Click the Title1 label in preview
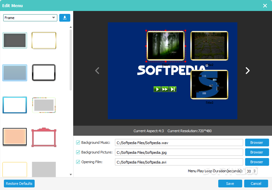Viewport: 272px width, 190px height. tap(166, 65)
